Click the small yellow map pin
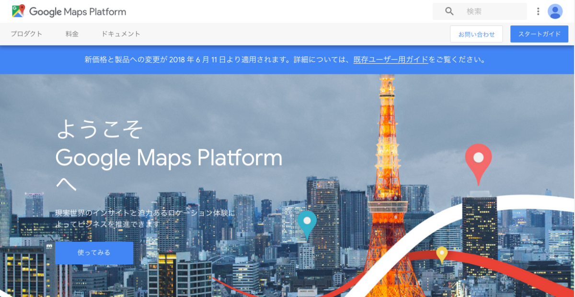Image resolution: width=575 pixels, height=297 pixels. point(441,254)
